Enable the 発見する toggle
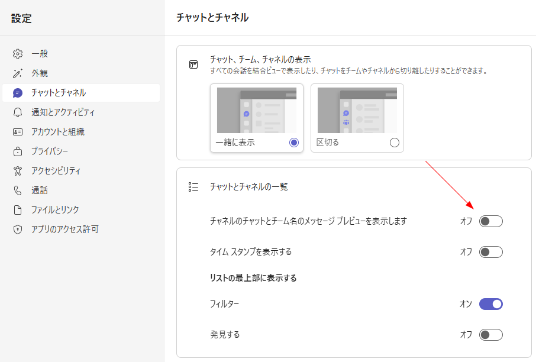This screenshot has width=536, height=362. (x=491, y=335)
